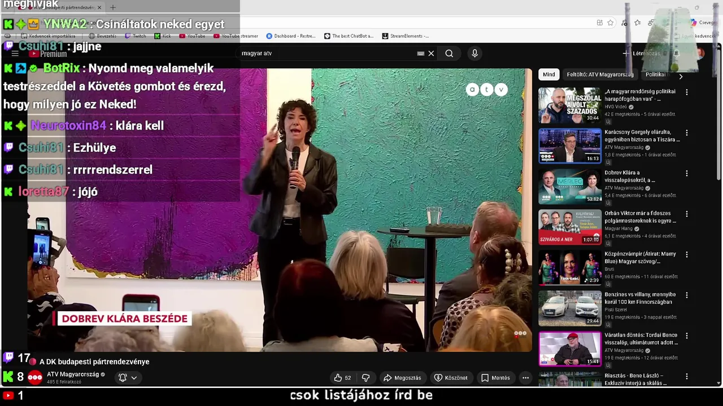Viewport: 723px width, 406px height.
Task: Open 'Benzines vs villany' video thumbnail
Action: pyautogui.click(x=569, y=308)
